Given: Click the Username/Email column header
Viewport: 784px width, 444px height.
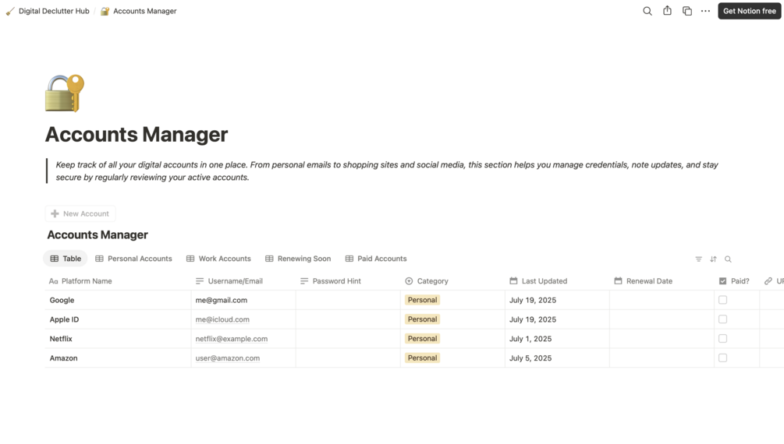Looking at the screenshot, I should 243,281.
